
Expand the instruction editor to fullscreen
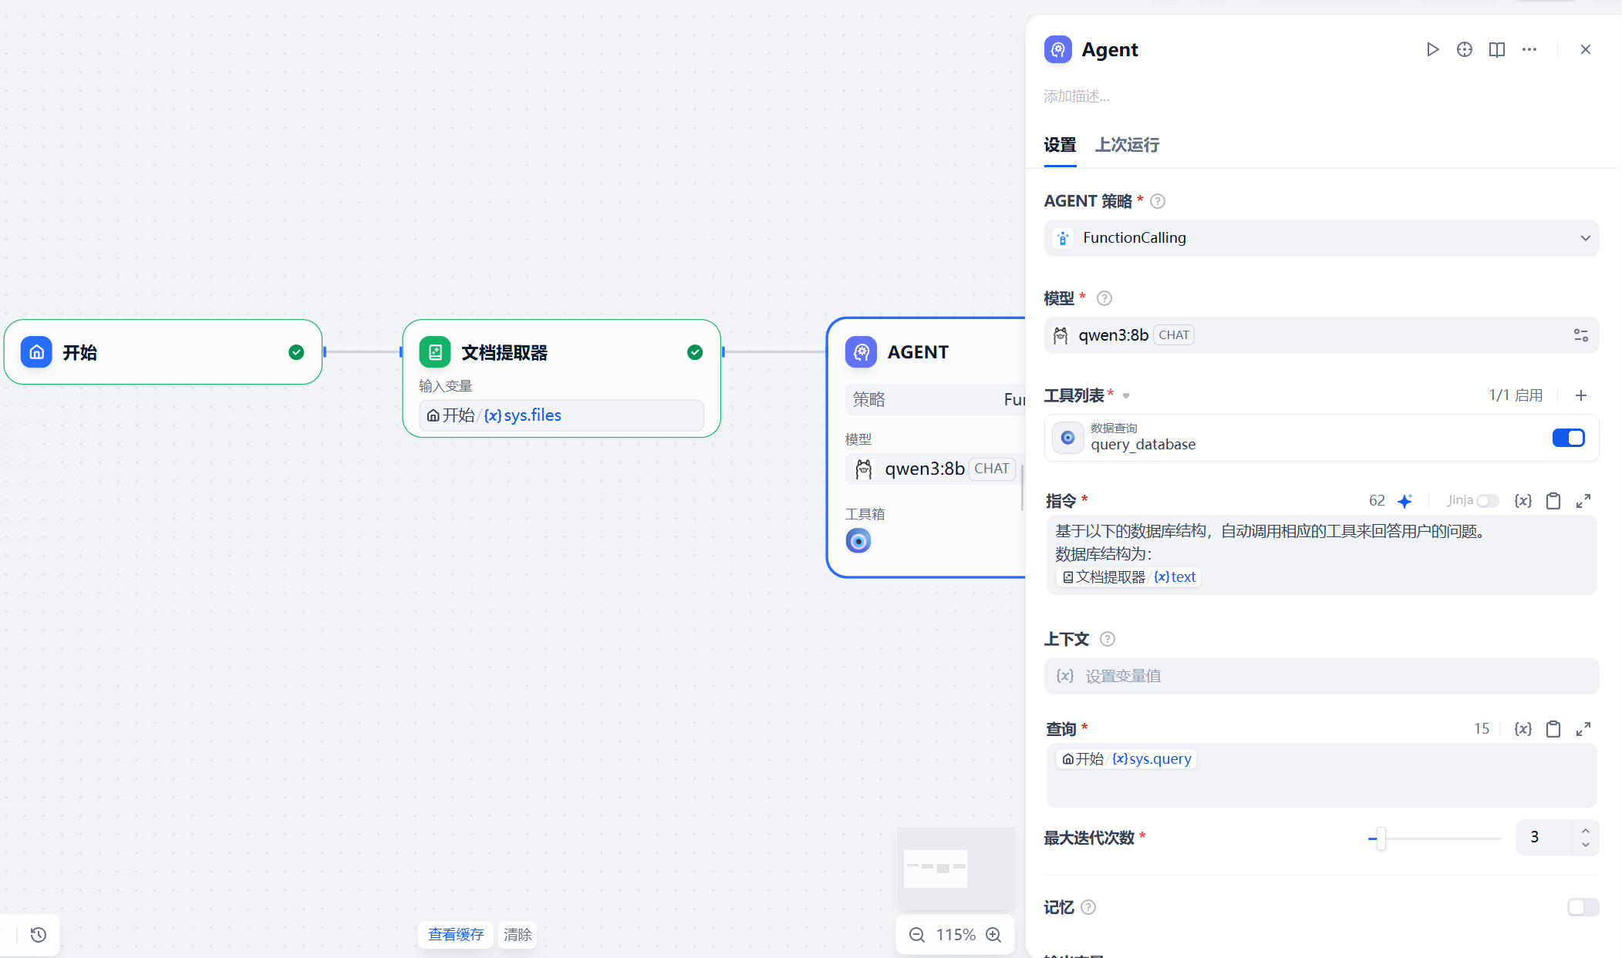point(1583,501)
